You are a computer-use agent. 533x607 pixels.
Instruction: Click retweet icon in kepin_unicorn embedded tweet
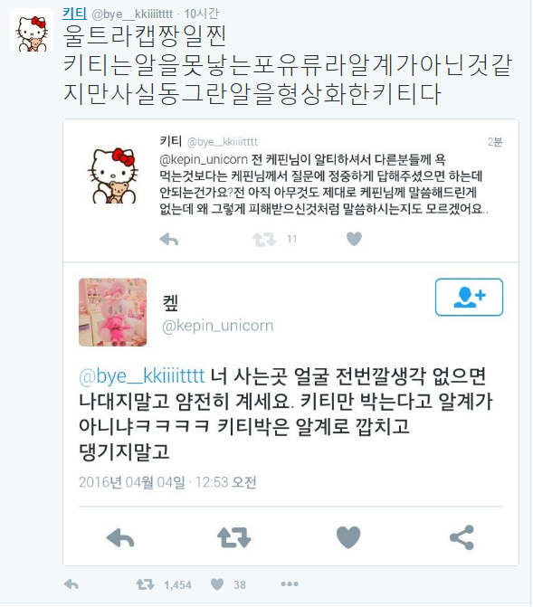click(x=234, y=537)
